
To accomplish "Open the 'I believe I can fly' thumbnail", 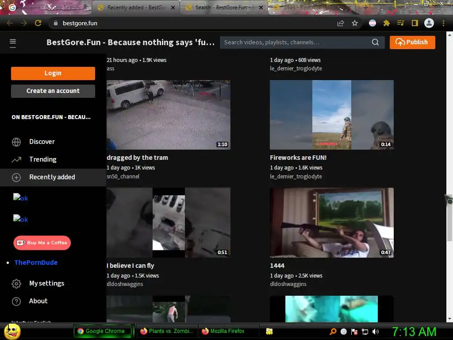I will tap(169, 223).
